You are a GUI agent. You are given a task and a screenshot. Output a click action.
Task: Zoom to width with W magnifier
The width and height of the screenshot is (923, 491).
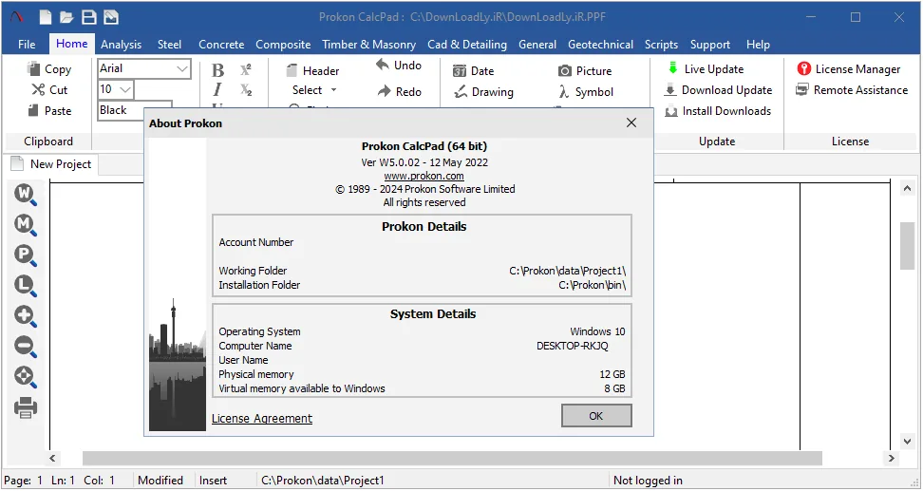click(26, 194)
